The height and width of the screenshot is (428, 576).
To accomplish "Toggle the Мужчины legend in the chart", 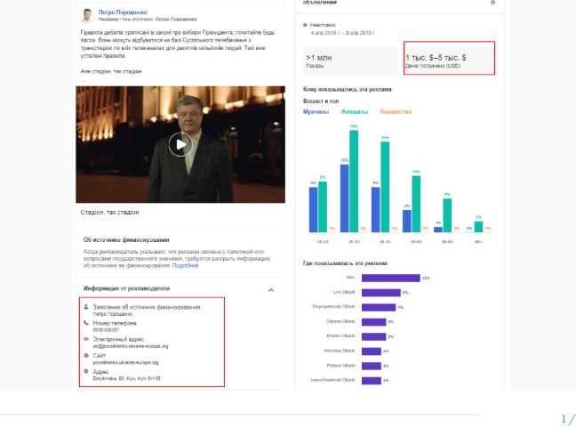I will pos(316,111).
